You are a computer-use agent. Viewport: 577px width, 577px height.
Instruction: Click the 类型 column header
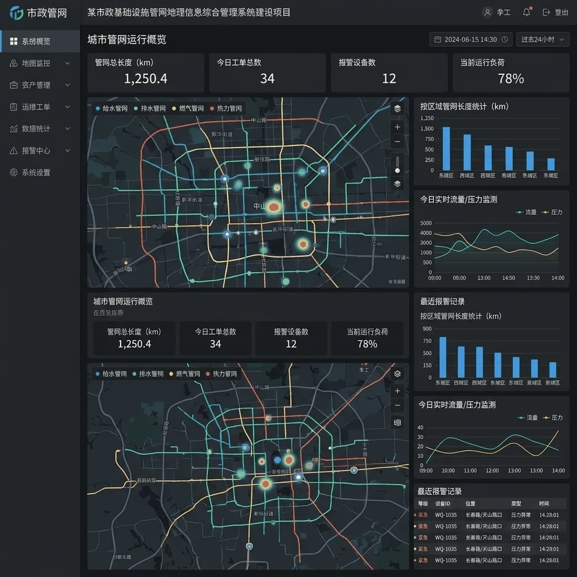pos(516,503)
